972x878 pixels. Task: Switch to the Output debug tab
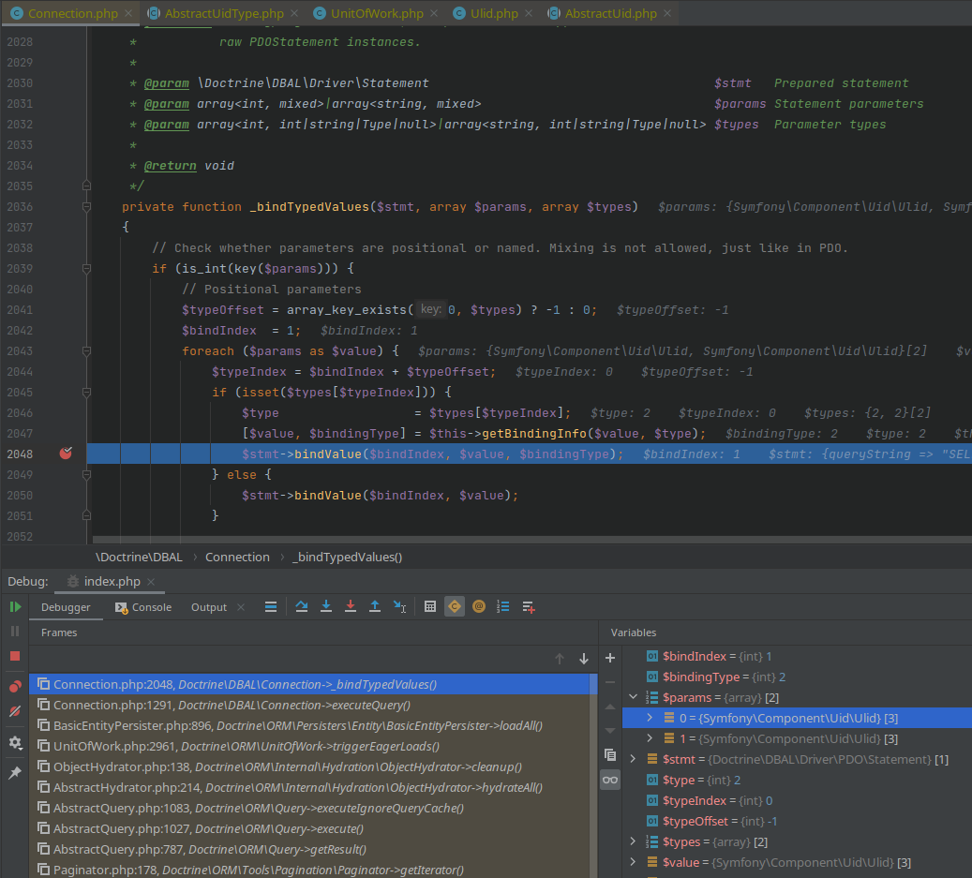point(209,607)
